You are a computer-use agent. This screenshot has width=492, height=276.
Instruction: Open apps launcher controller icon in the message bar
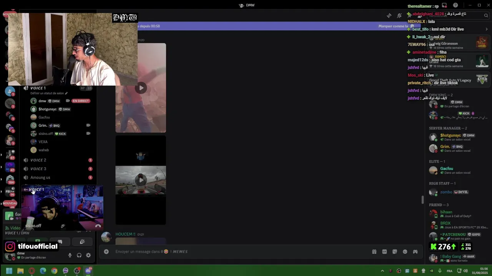pyautogui.click(x=415, y=251)
